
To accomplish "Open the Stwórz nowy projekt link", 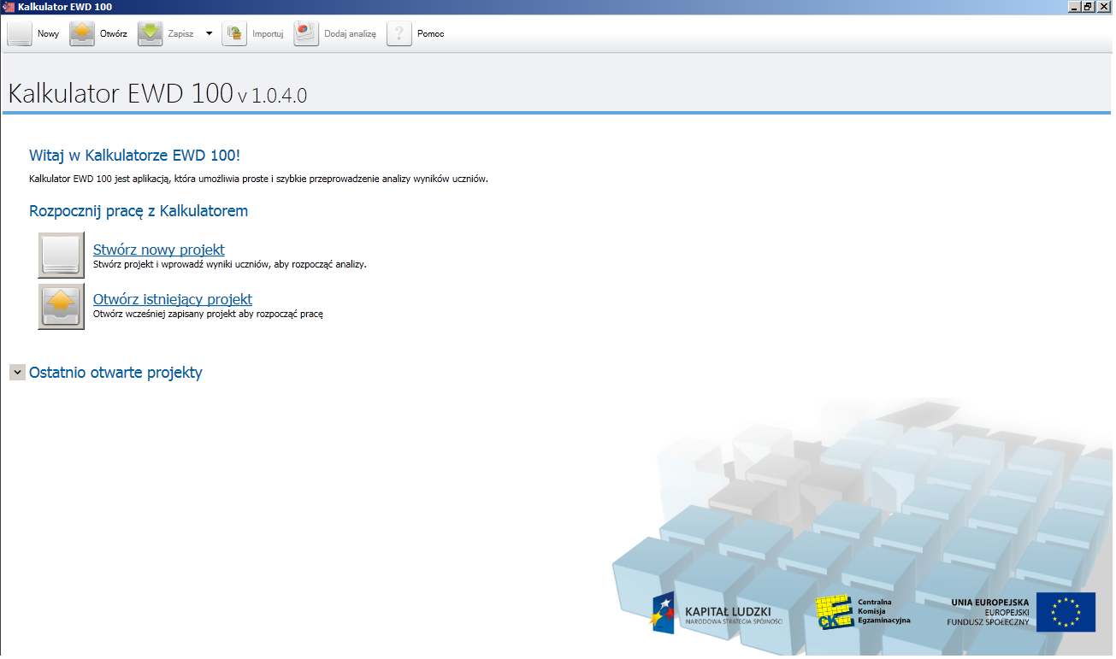I will [159, 250].
